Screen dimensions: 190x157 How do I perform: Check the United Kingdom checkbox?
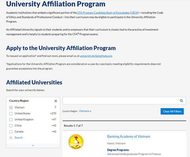11,120
